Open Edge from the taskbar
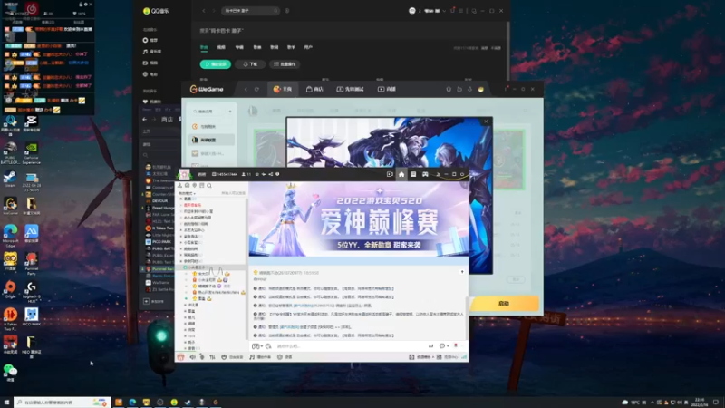This screenshot has width=725, height=408. coord(132,403)
